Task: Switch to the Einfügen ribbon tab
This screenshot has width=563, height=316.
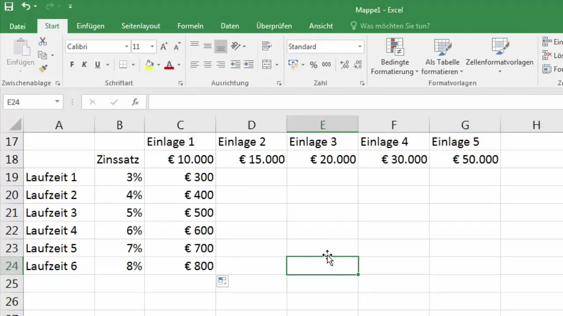Action: pos(90,26)
